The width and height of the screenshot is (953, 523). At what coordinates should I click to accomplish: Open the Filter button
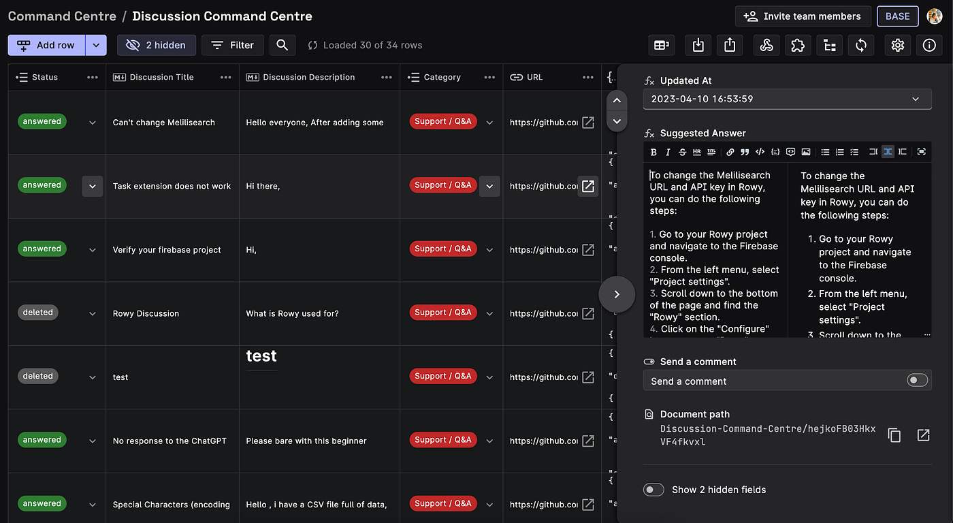pos(233,45)
